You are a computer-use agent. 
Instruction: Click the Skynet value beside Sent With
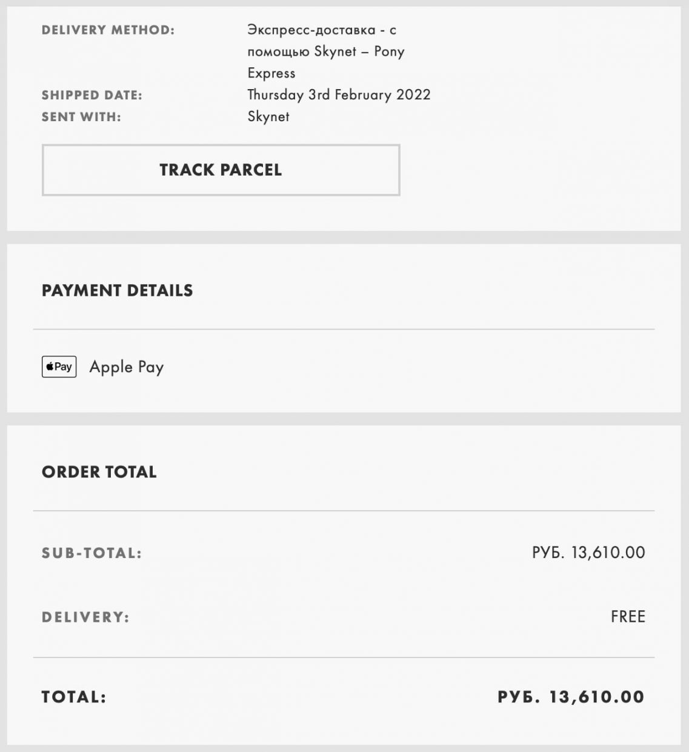268,116
